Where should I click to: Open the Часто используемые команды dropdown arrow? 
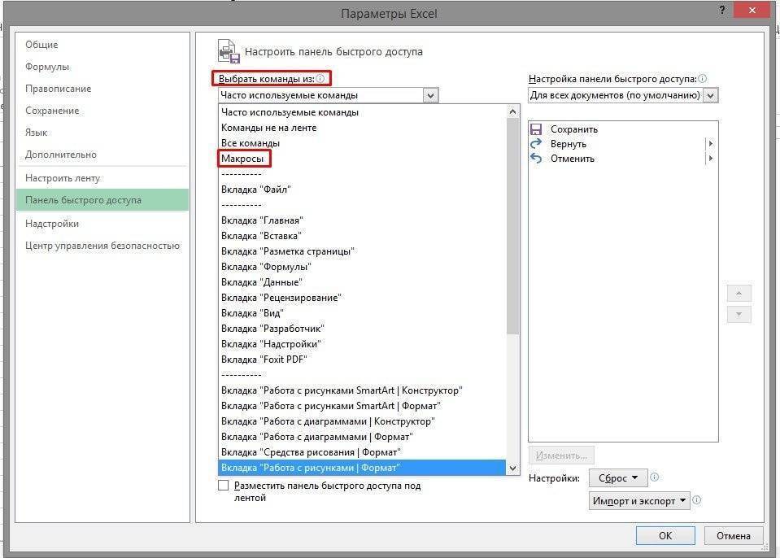pos(430,95)
